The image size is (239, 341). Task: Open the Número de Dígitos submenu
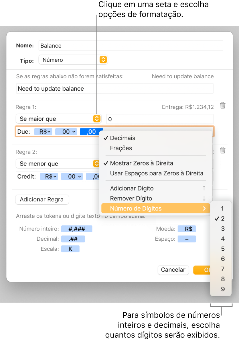pyautogui.click(x=155, y=208)
